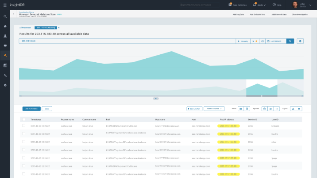The height and width of the screenshot is (178, 317).
Task: Open the search icon in left sidebar
Action: [x=5, y=16]
